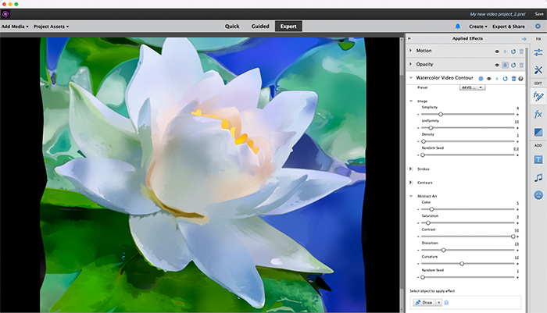Open the Graphics smiley icon

538,195
